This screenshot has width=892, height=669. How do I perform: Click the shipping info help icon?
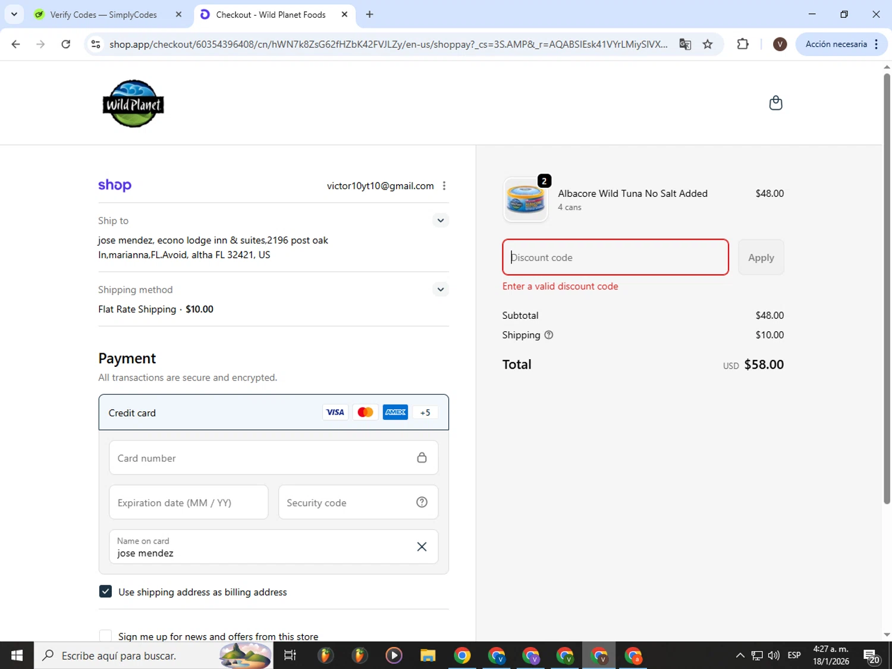549,335
